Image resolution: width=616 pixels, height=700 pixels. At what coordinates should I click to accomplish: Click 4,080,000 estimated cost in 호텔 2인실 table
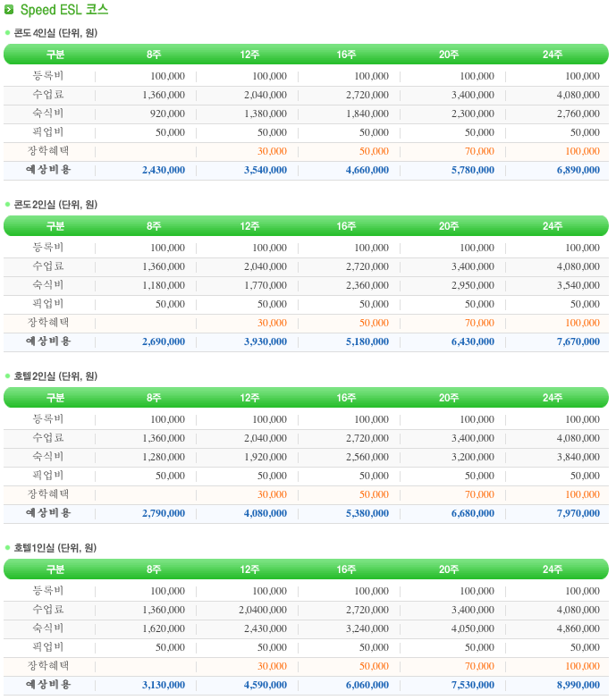(x=266, y=513)
